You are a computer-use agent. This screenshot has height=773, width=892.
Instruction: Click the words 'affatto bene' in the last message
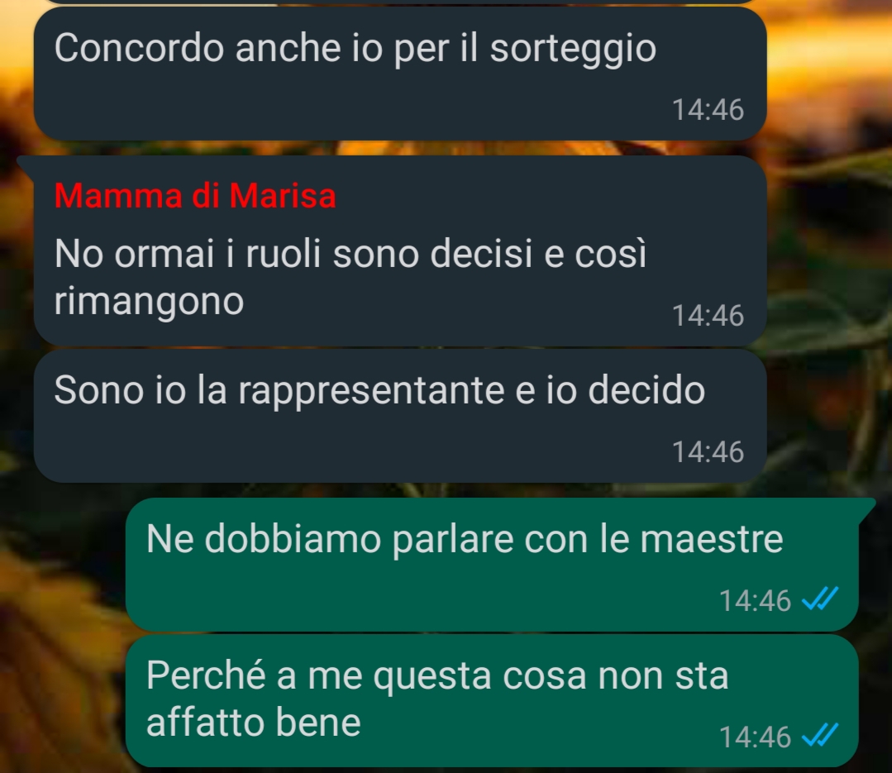tap(254, 723)
